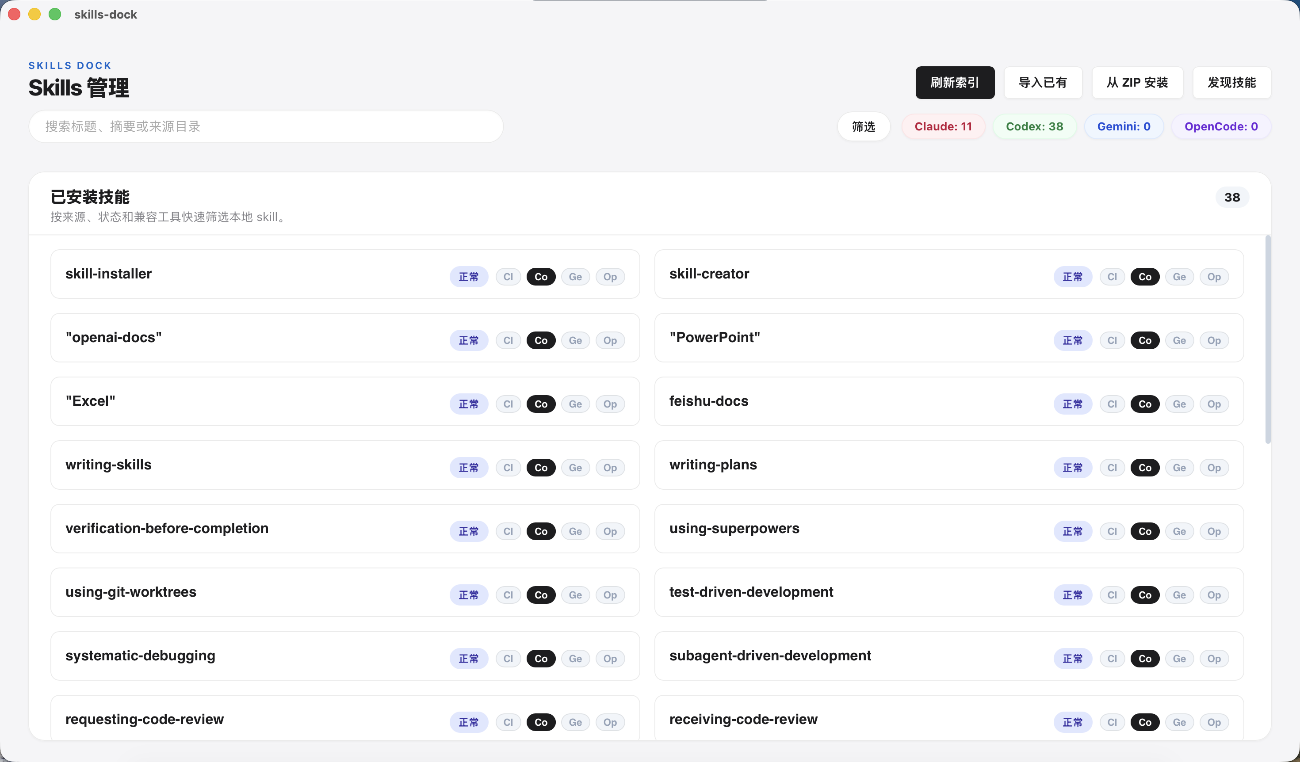1300x762 pixels.
Task: Select the Claude: 11 filter chip
Action: click(944, 126)
